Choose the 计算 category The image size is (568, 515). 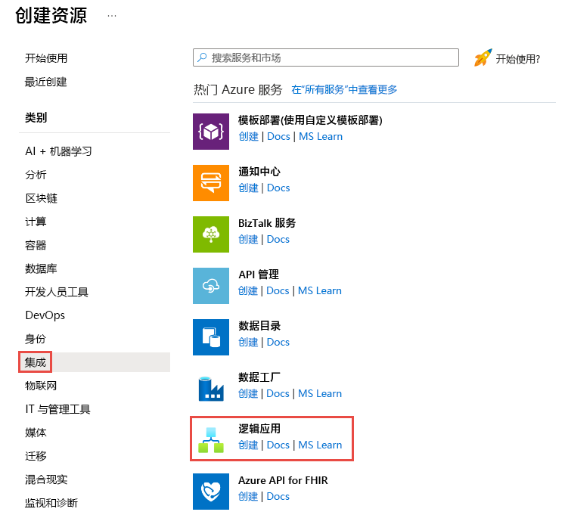pos(36,222)
